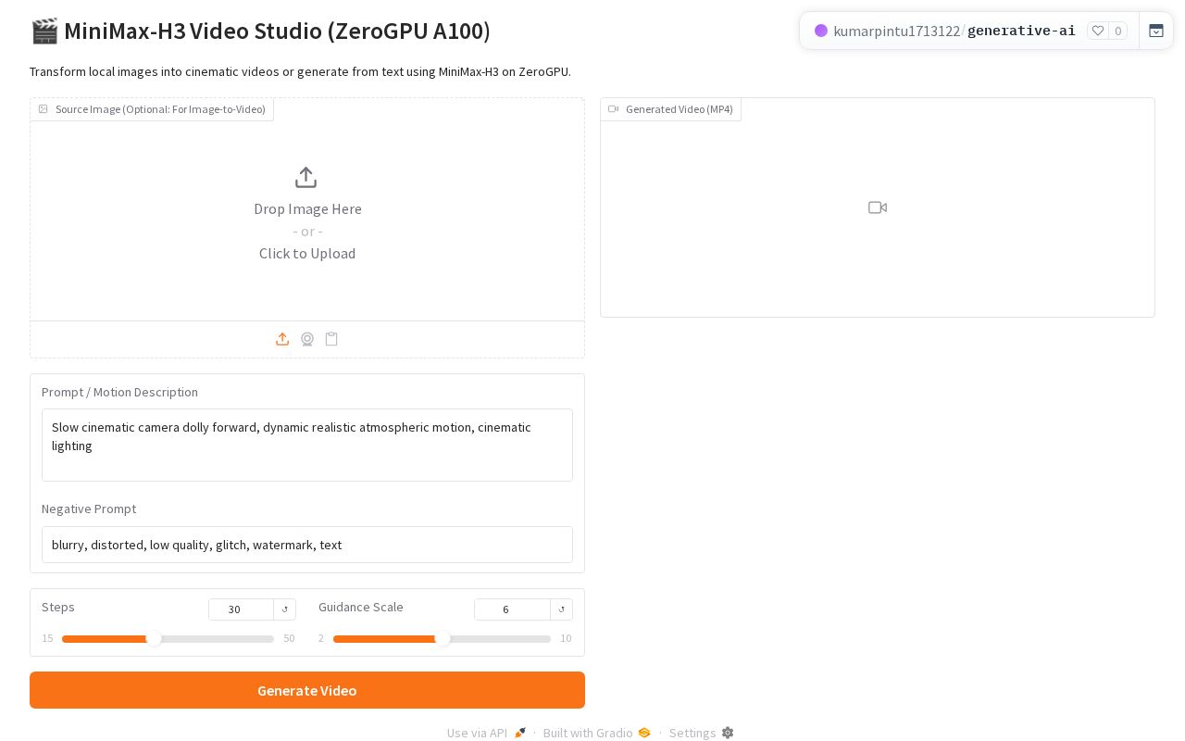Open the generative-ai space link

(x=1021, y=31)
